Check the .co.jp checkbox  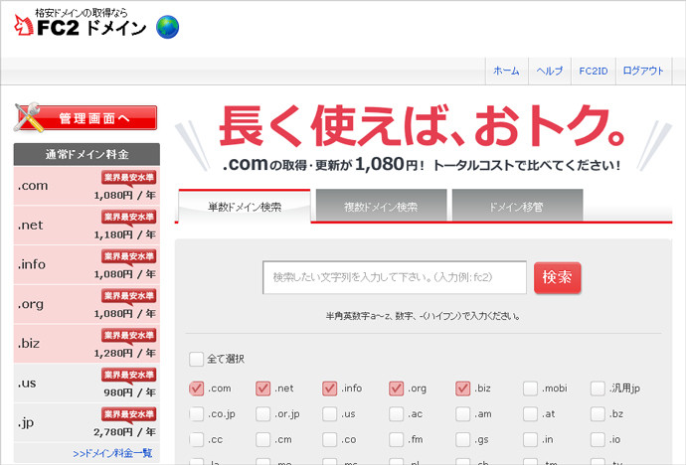pos(197,414)
